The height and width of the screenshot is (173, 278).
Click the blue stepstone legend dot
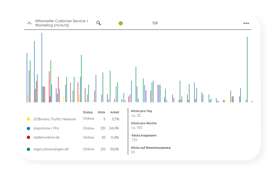coord(28,128)
